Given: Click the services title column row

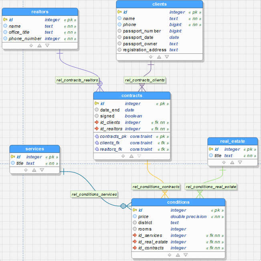Looking at the screenshot, I should click(34, 163).
